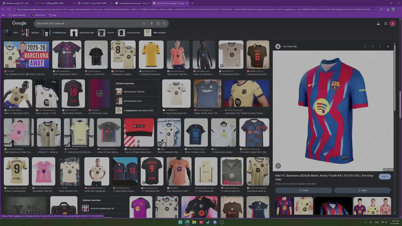Open large fourth kit jersey preview image

333,110
